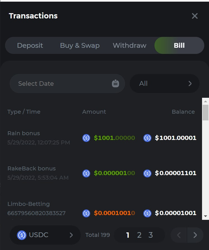This screenshot has width=209, height=250.
Task: Open the All filter dropdown
Action: [x=164, y=84]
